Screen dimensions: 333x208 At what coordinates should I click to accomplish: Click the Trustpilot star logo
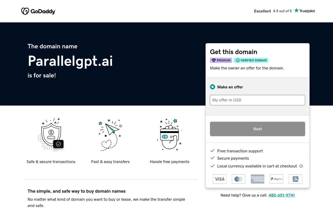[304, 11]
